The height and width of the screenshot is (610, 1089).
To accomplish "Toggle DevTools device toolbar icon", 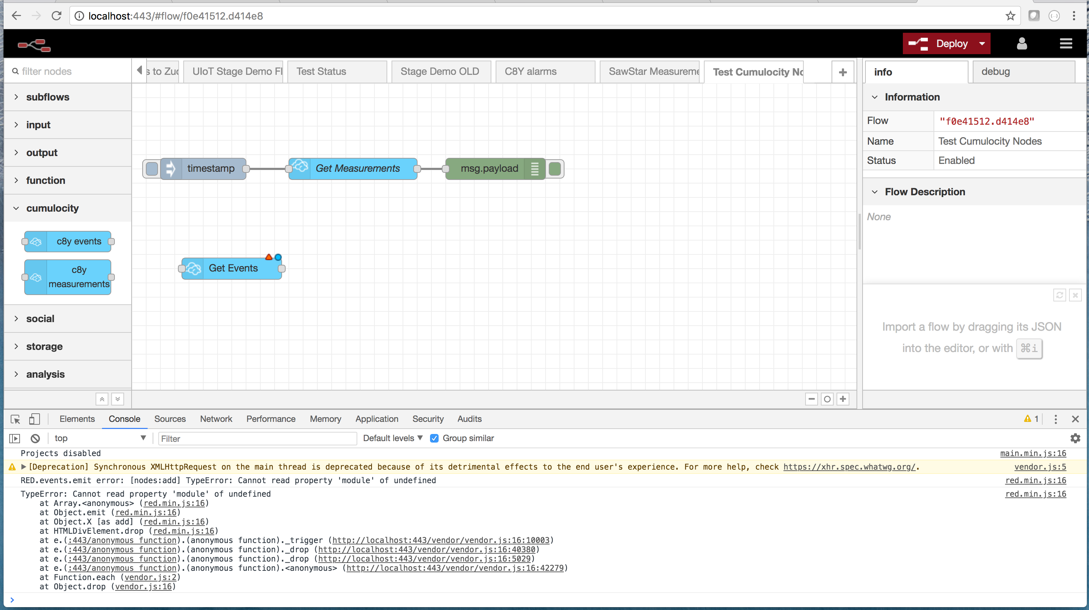I will pos(34,419).
